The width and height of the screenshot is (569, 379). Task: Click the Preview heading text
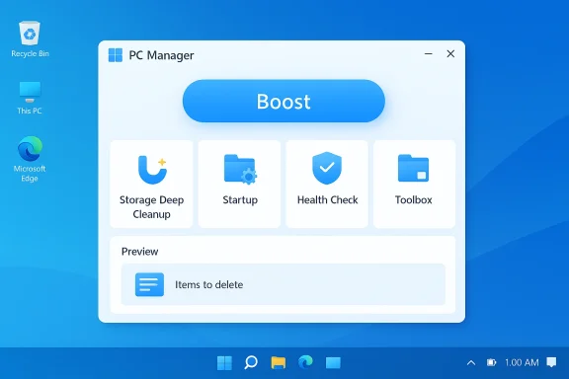(139, 252)
